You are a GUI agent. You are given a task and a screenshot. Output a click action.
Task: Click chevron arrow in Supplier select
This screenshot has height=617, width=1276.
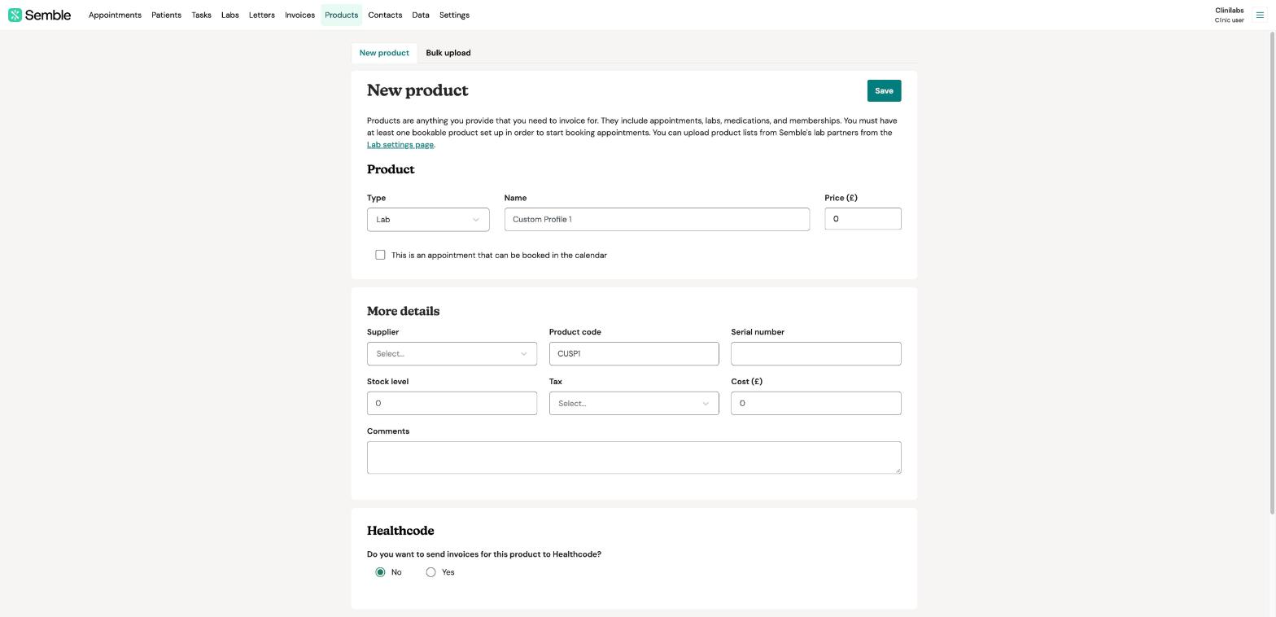523,354
